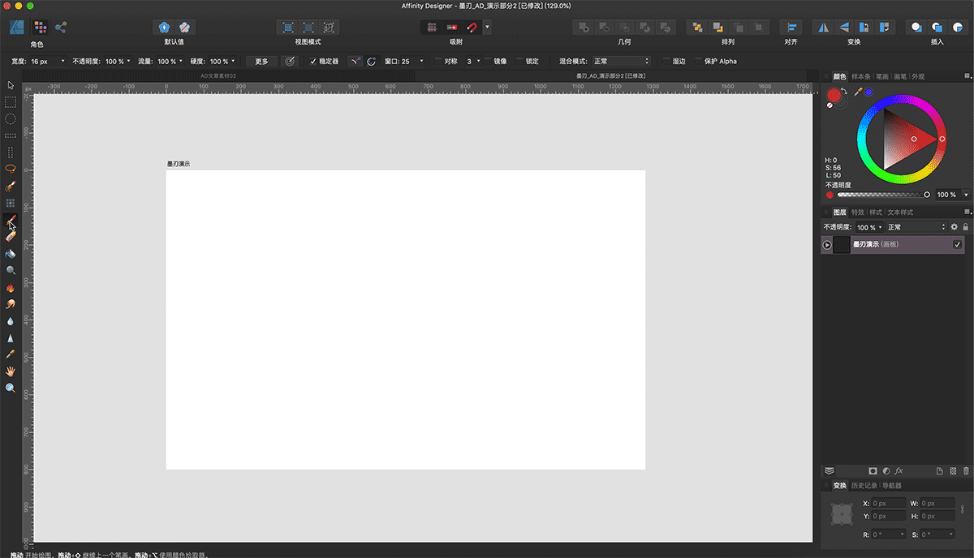Select the Erase Brush tool
The width and height of the screenshot is (974, 558).
point(11,237)
